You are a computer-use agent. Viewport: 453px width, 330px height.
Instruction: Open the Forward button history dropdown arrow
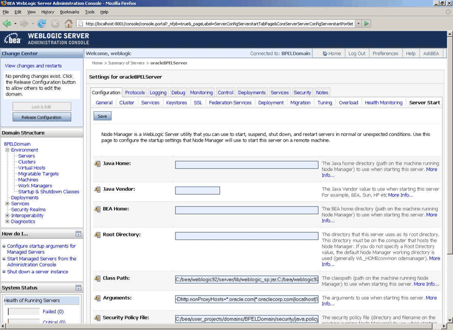point(33,24)
